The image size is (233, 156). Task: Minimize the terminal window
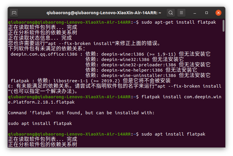(195, 13)
